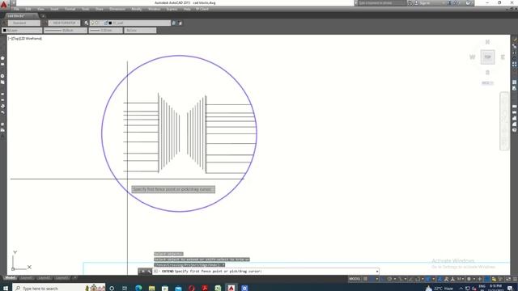518x291 pixels.
Task: Open the File menu
Action: [16, 9]
